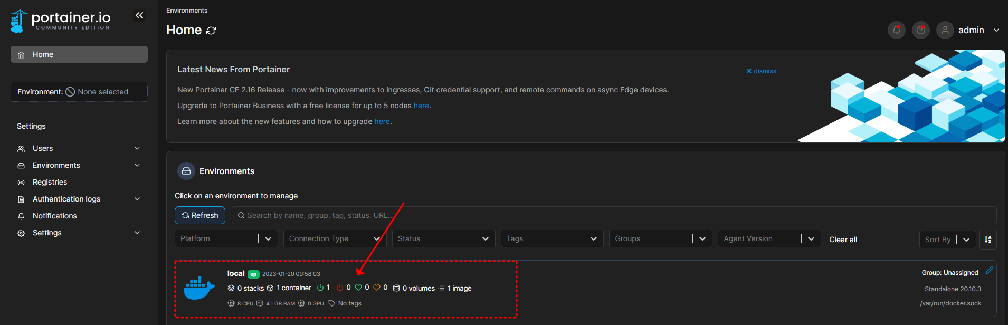Click the green healthy heart icon
1008x325 pixels.
pos(358,288)
